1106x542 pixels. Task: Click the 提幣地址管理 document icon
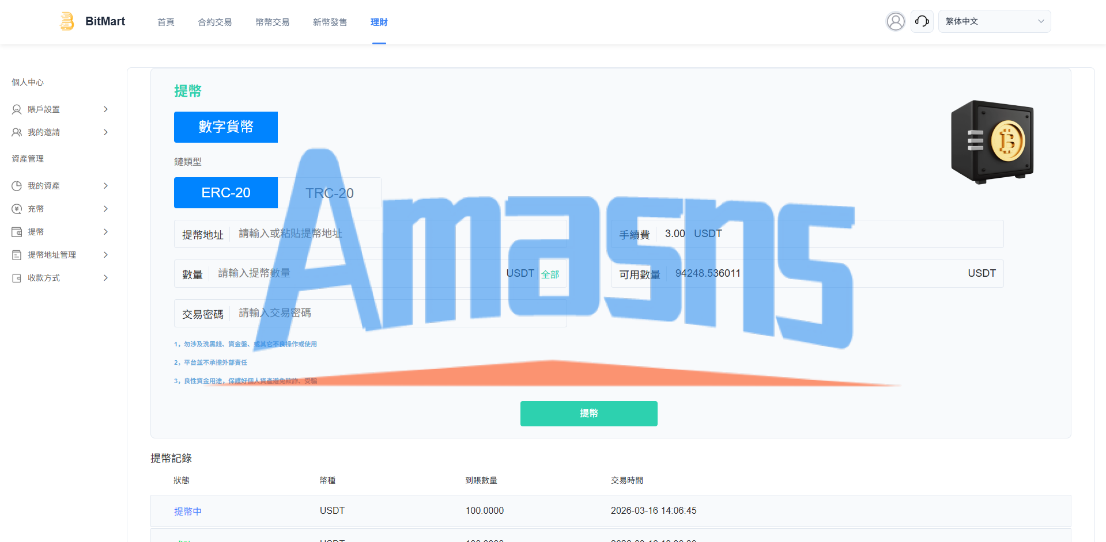[17, 255]
